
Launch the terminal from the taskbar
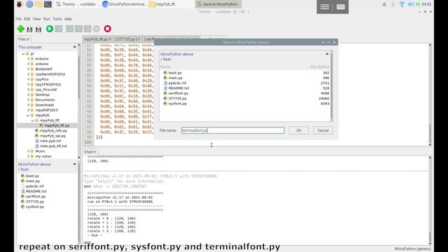tap(48, 4)
